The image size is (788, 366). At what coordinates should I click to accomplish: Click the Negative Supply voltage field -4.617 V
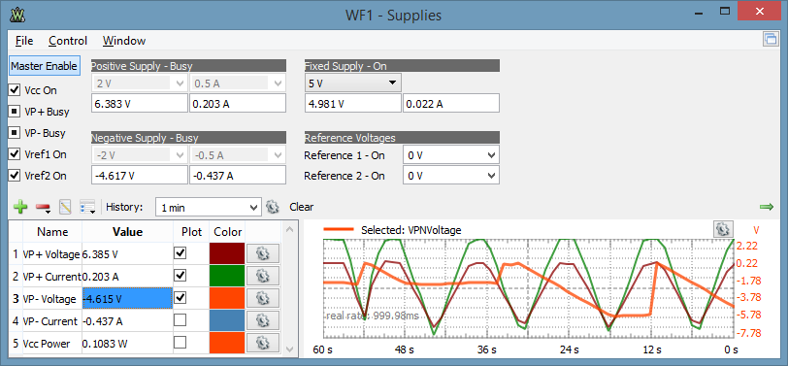(x=139, y=176)
